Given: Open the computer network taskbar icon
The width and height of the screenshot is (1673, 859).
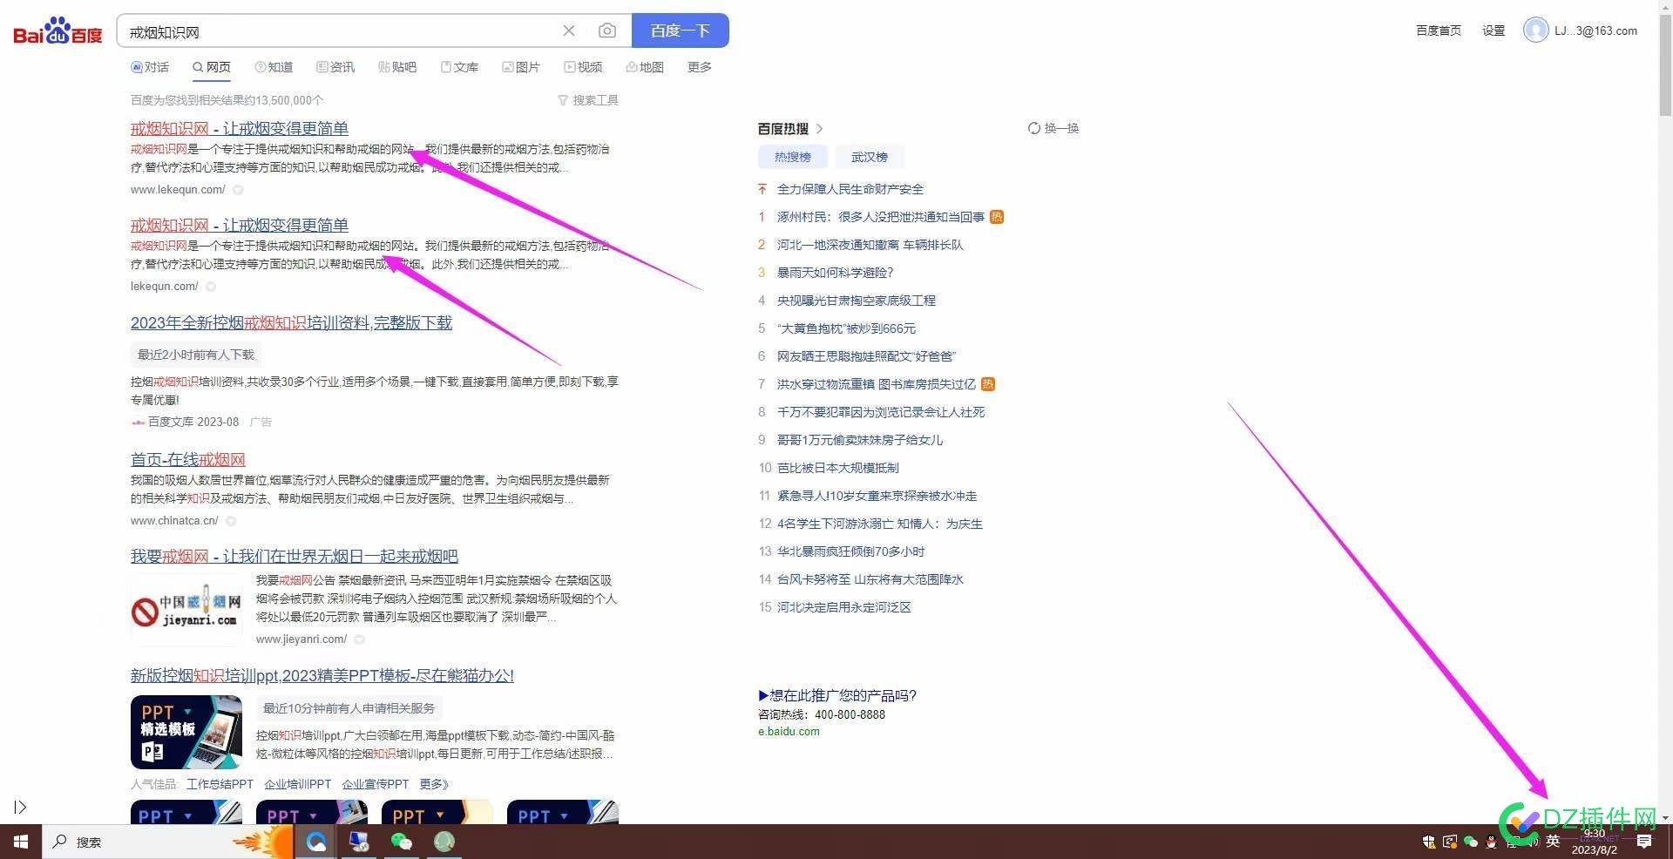Looking at the screenshot, I should pos(359,842).
